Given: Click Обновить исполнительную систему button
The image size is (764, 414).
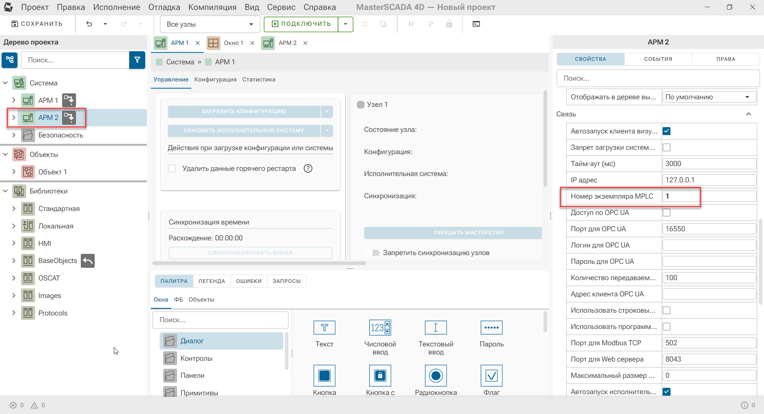Looking at the screenshot, I should pos(244,131).
